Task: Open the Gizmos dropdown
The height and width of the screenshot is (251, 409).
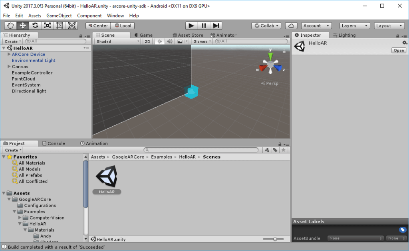Action: [202, 41]
